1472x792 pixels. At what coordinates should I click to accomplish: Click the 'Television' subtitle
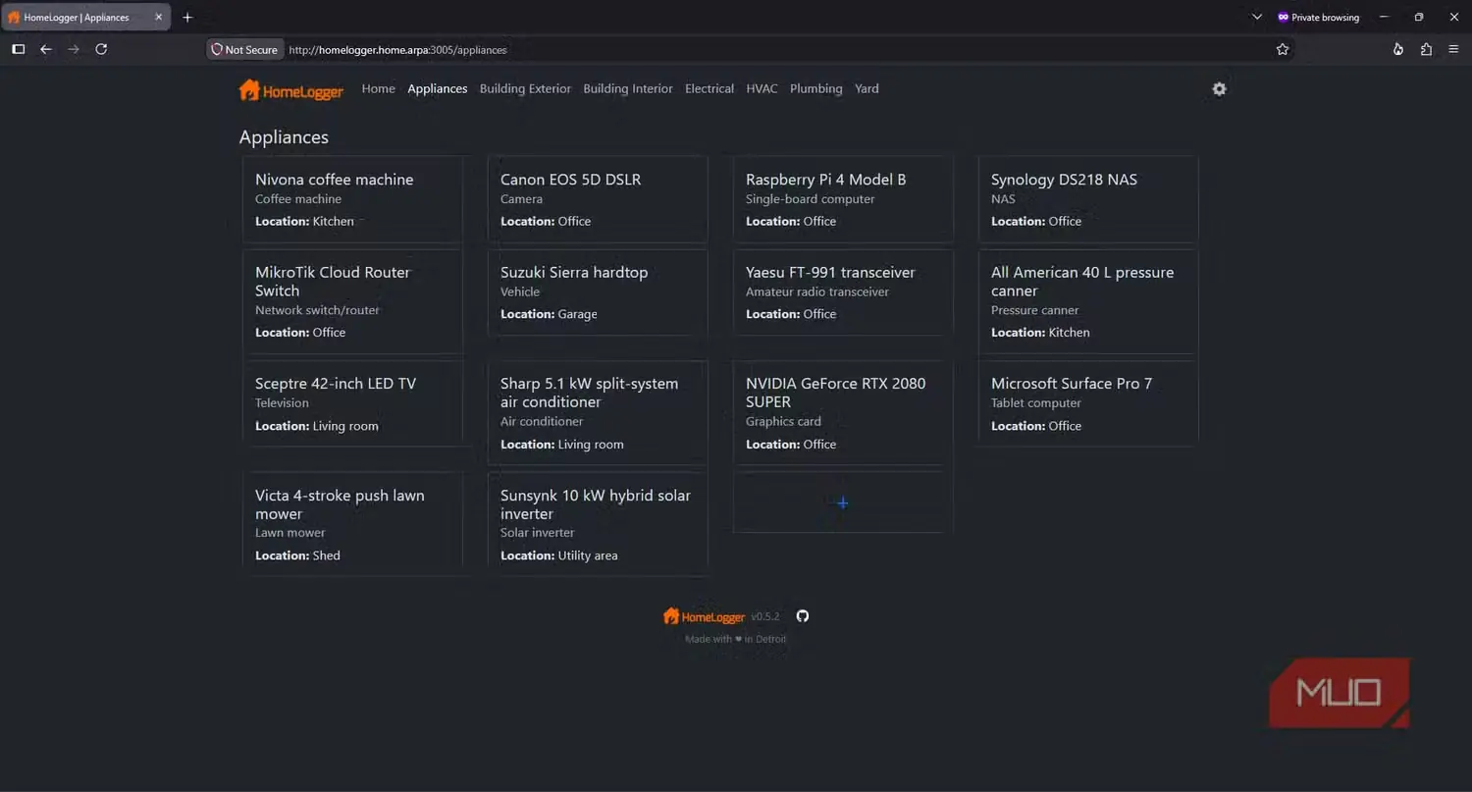282,403
